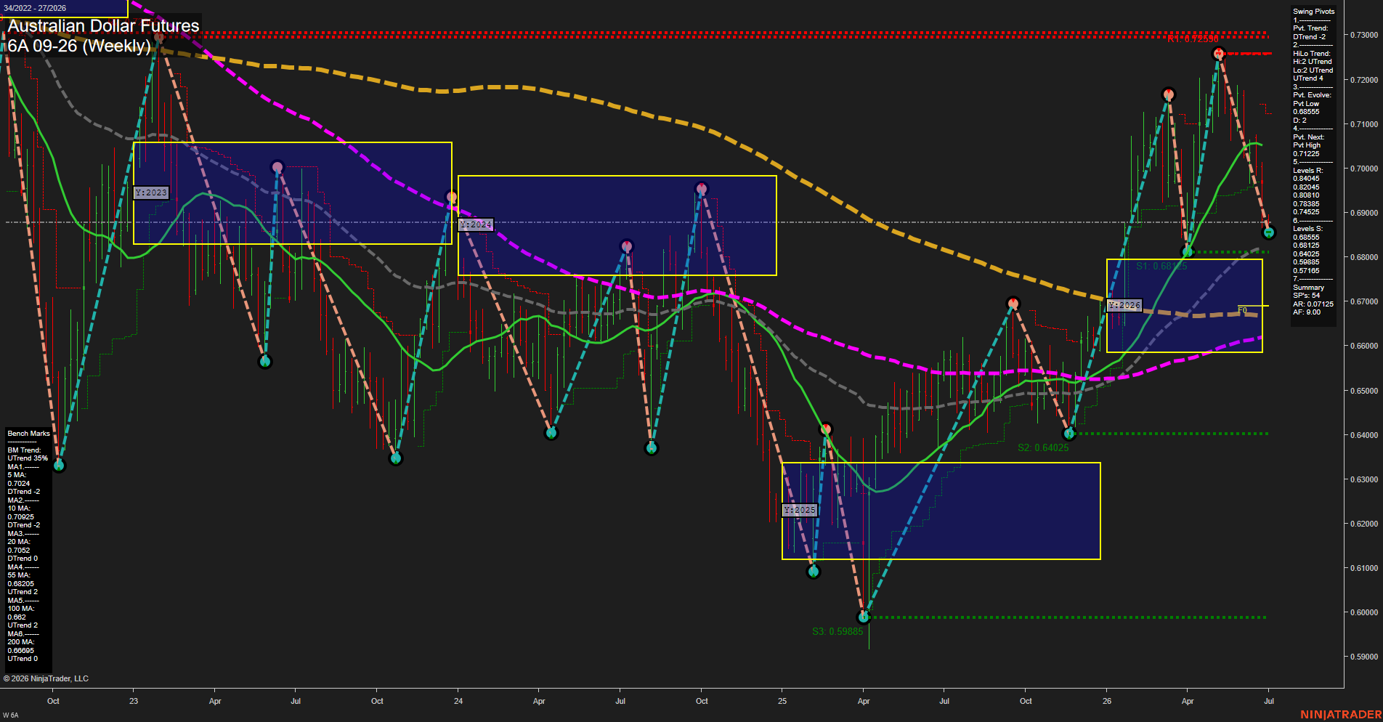Select the swing low pivot dot at S3 0.59885
The width and height of the screenshot is (1383, 722).
click(864, 617)
